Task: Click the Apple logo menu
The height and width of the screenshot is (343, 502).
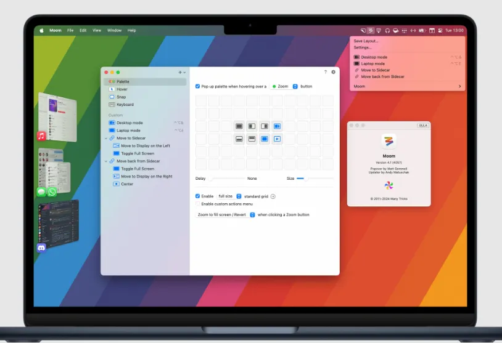Action: tap(41, 30)
